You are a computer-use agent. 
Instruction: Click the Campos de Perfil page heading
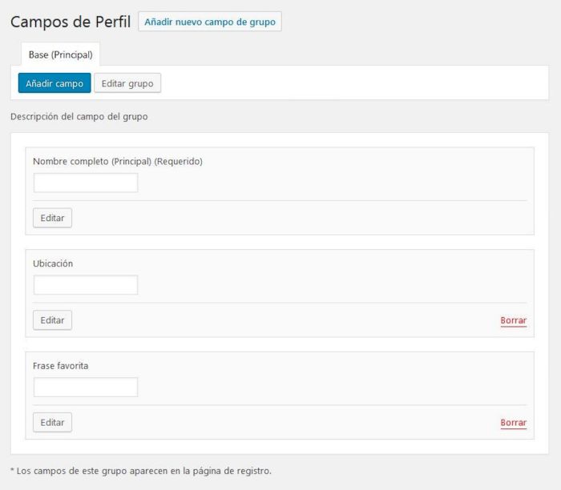pos(71,22)
